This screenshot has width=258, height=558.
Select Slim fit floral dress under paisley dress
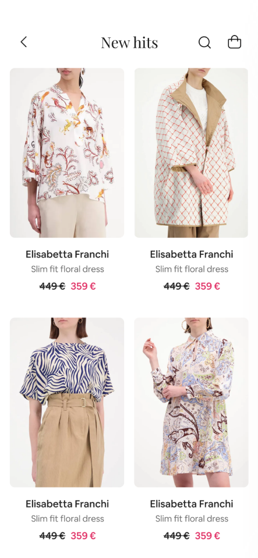click(x=192, y=518)
